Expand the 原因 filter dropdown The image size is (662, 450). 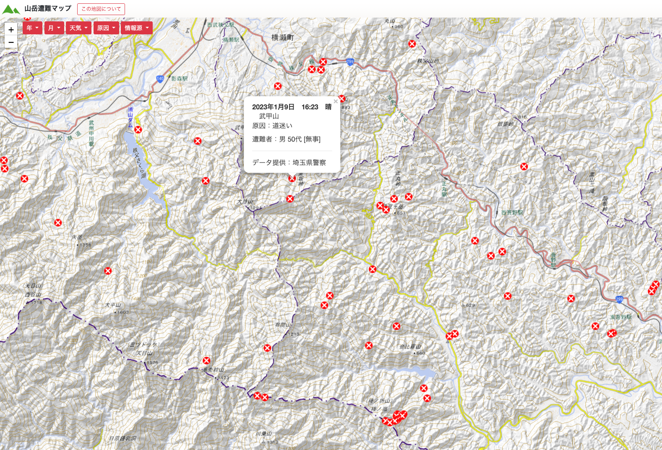pyautogui.click(x=106, y=28)
